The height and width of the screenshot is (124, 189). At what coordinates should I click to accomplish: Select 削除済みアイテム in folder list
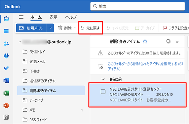coord(51,90)
